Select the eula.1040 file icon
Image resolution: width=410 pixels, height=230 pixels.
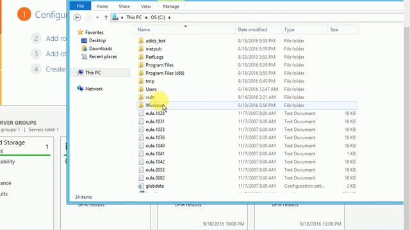[x=141, y=146]
